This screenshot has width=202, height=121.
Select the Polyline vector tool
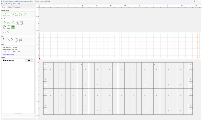pos(12,14)
